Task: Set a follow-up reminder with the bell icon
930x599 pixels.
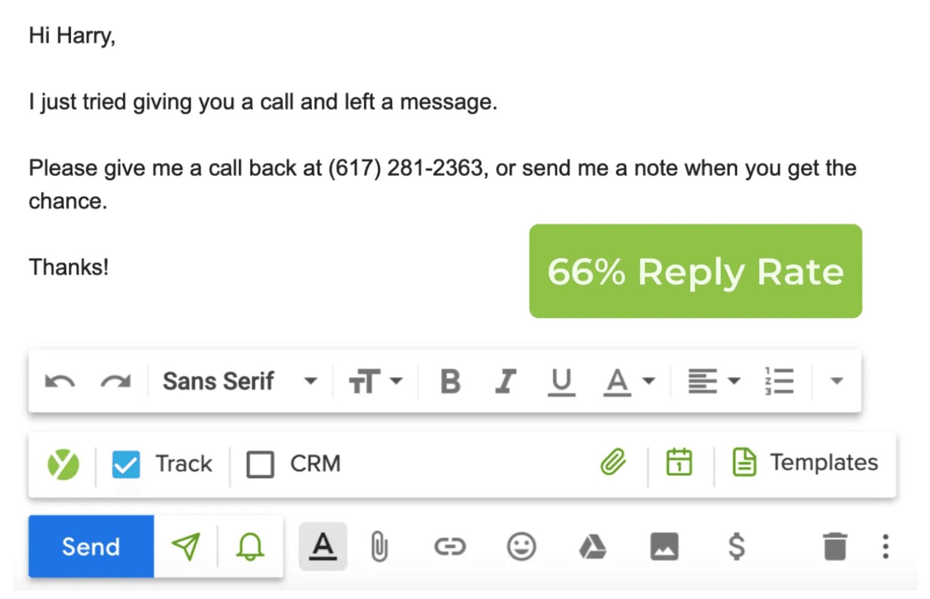Action: pyautogui.click(x=249, y=546)
